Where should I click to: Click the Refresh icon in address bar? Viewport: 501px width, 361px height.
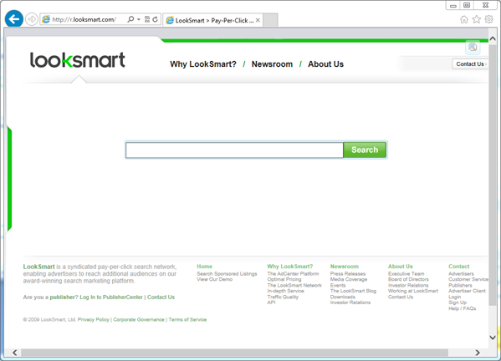(156, 19)
